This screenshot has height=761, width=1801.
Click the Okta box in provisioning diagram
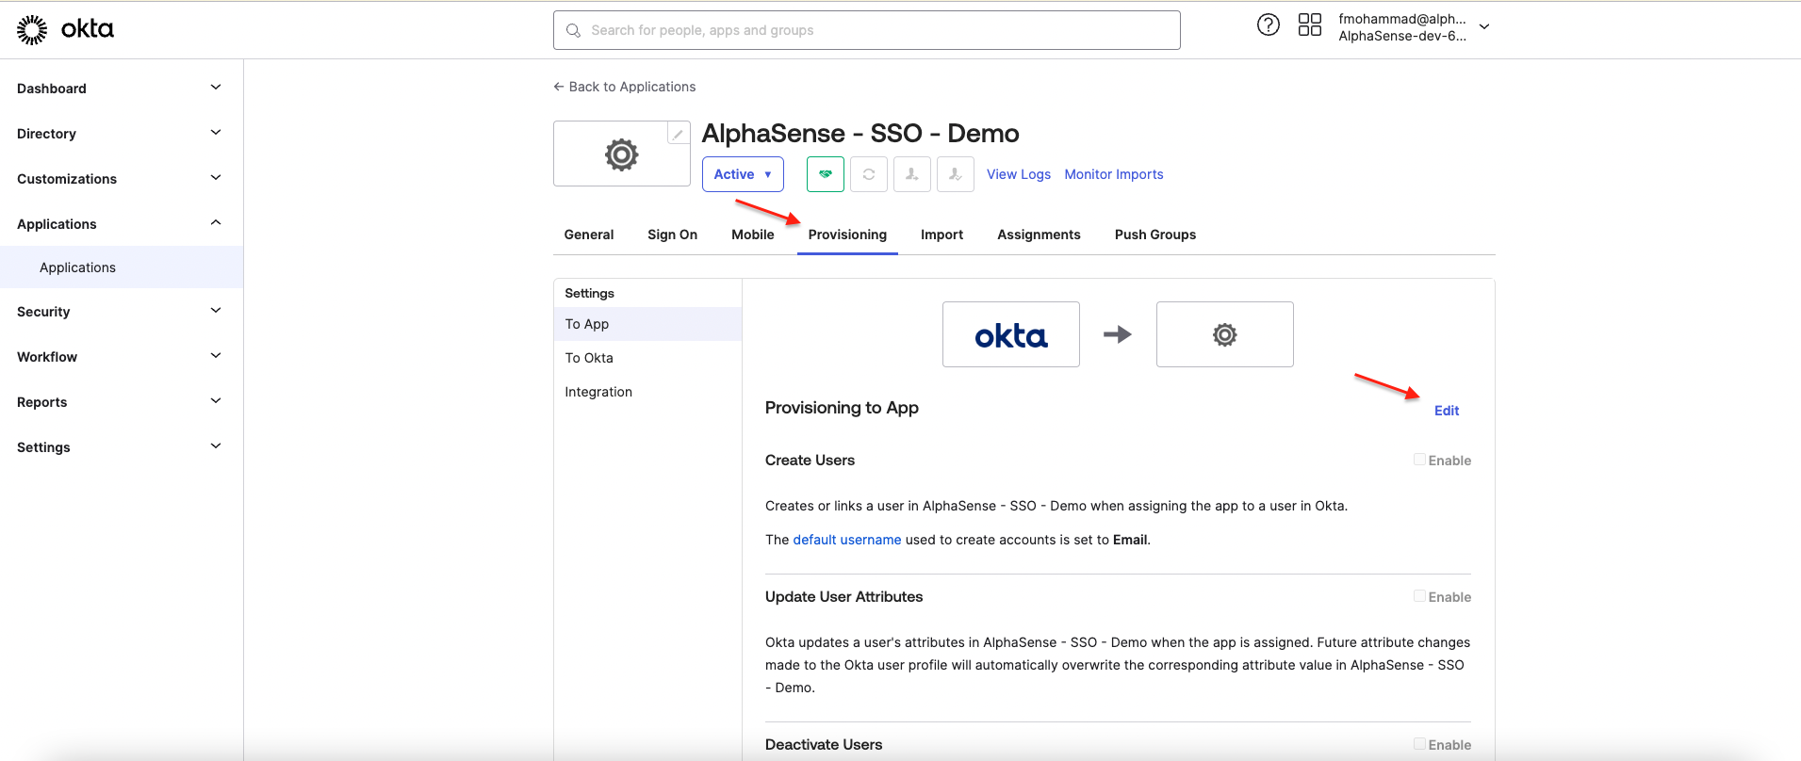[x=1011, y=334]
